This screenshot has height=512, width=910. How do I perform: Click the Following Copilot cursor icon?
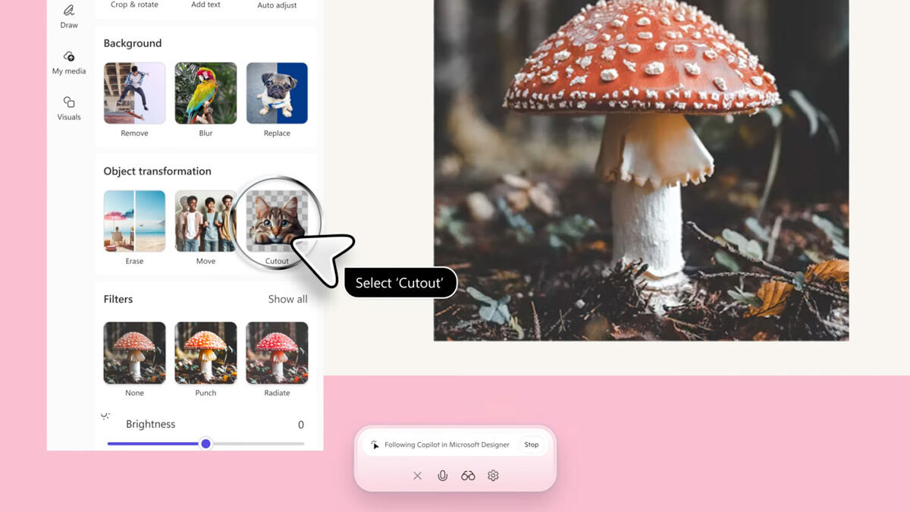375,445
